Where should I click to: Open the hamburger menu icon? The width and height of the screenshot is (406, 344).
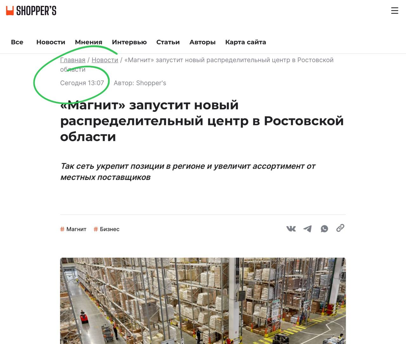pos(395,11)
